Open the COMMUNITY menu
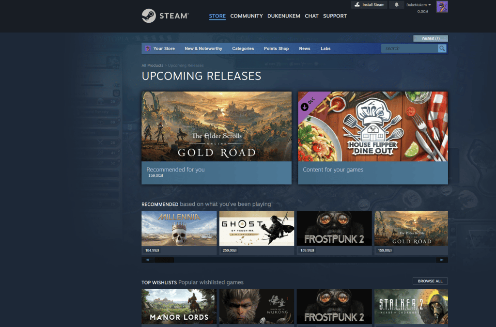 point(247,16)
